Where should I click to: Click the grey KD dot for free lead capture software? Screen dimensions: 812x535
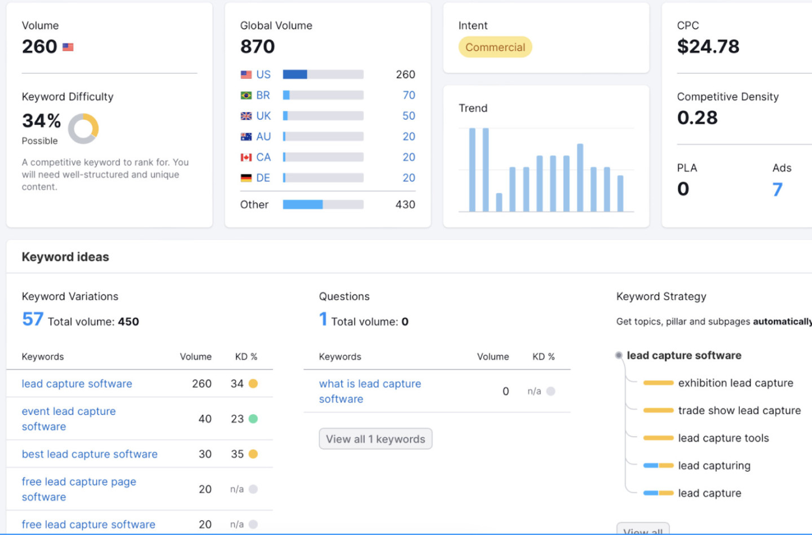pos(253,524)
